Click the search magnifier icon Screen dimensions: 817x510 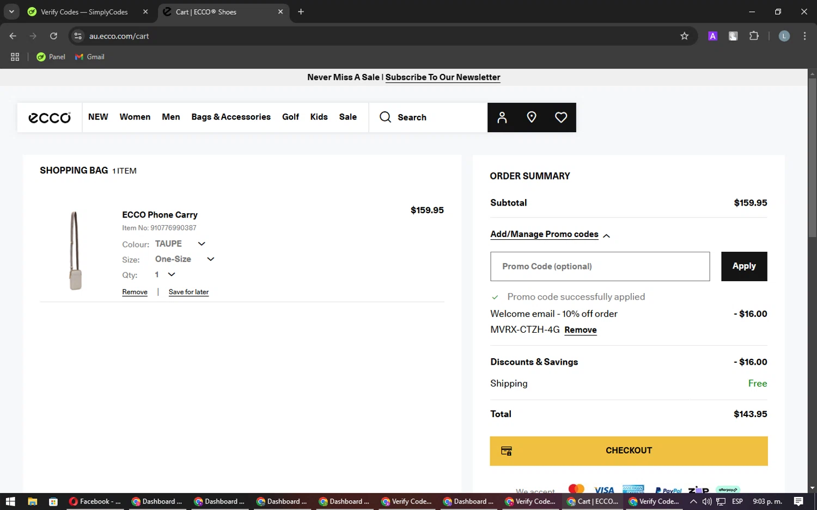point(385,117)
